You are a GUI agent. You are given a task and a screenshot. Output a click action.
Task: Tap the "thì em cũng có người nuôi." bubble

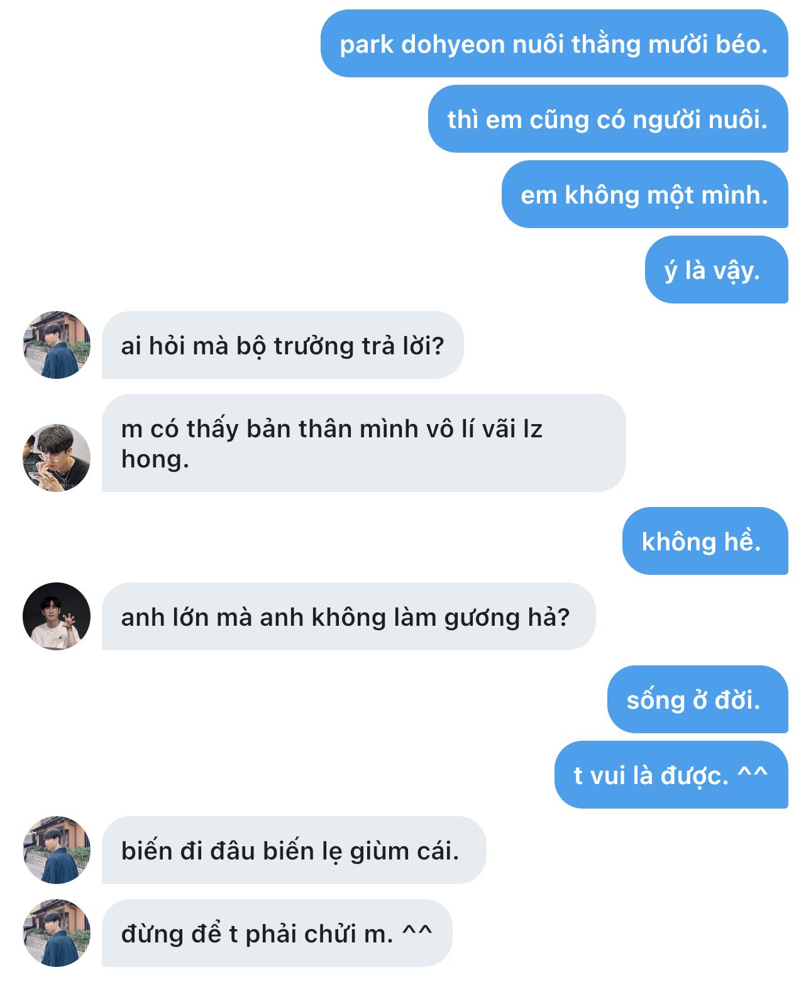click(x=608, y=119)
